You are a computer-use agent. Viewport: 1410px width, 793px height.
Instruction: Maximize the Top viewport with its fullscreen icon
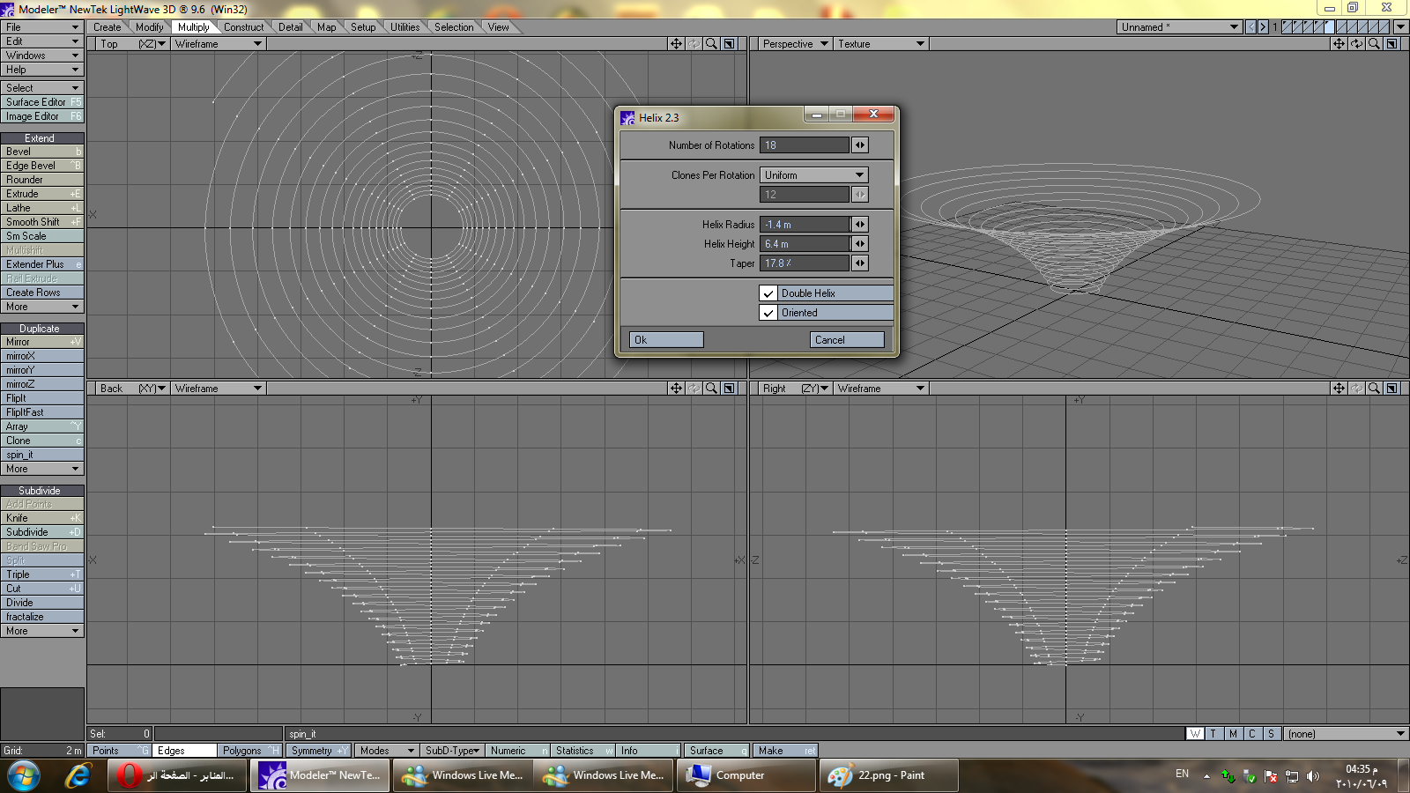click(729, 43)
